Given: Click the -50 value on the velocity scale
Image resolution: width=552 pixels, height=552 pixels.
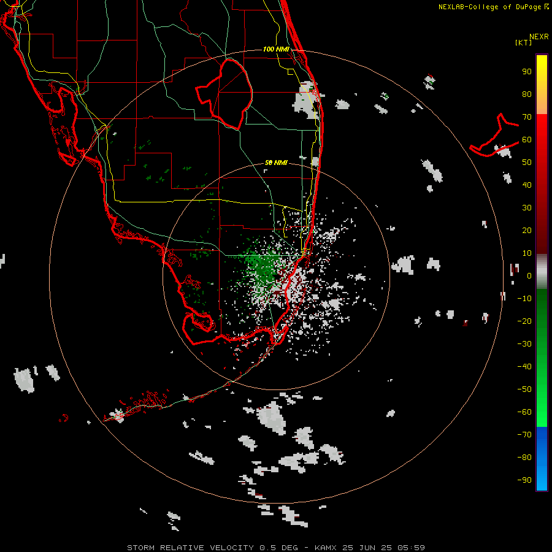Looking at the screenshot, I should 524,389.
